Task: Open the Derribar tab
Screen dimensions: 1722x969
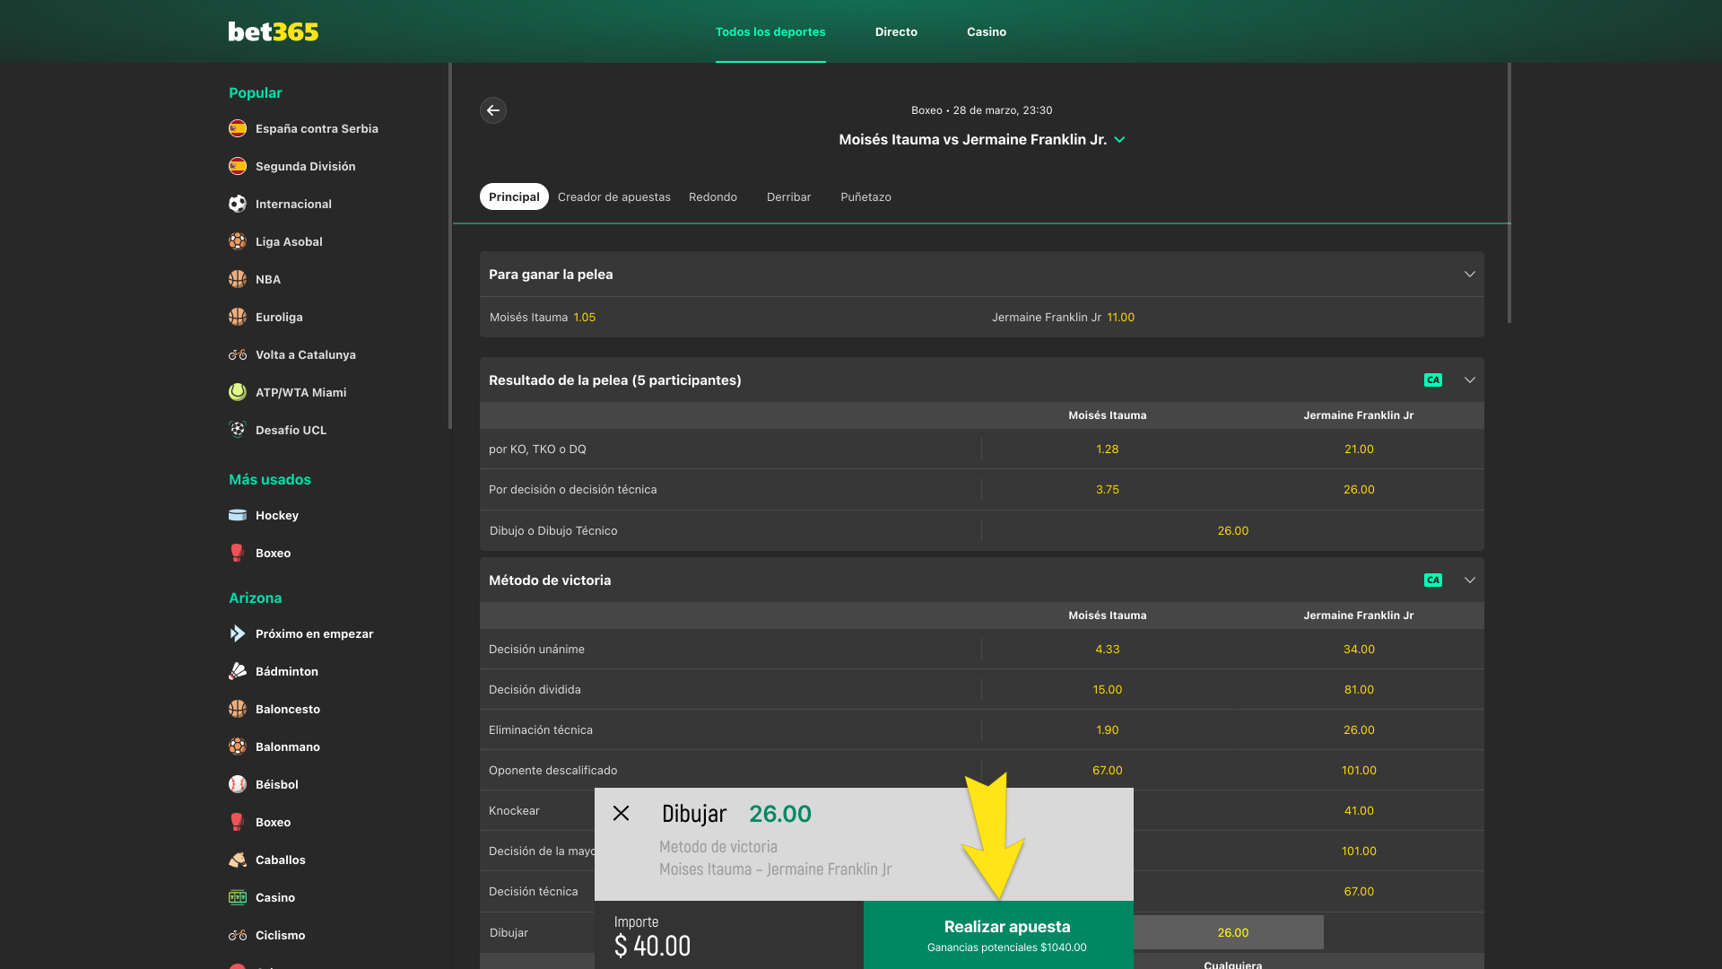Action: click(788, 196)
